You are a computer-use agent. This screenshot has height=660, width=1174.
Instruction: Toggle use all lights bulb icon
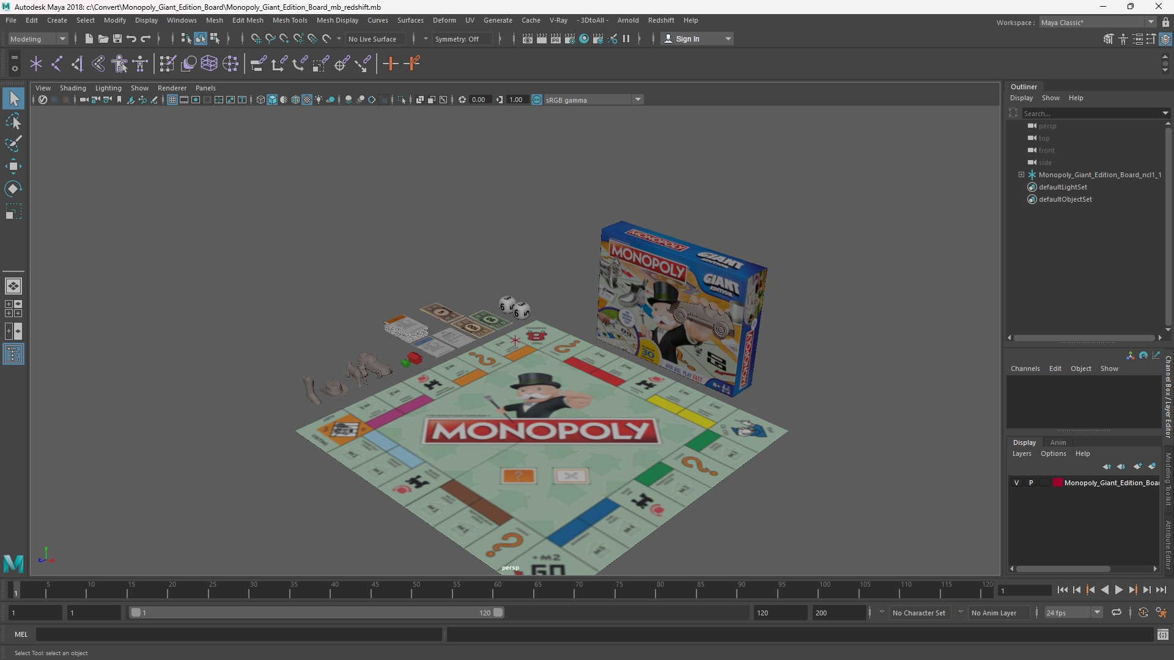click(x=319, y=100)
